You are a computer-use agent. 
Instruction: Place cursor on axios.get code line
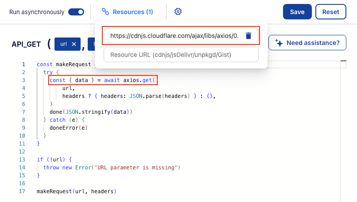pos(104,80)
